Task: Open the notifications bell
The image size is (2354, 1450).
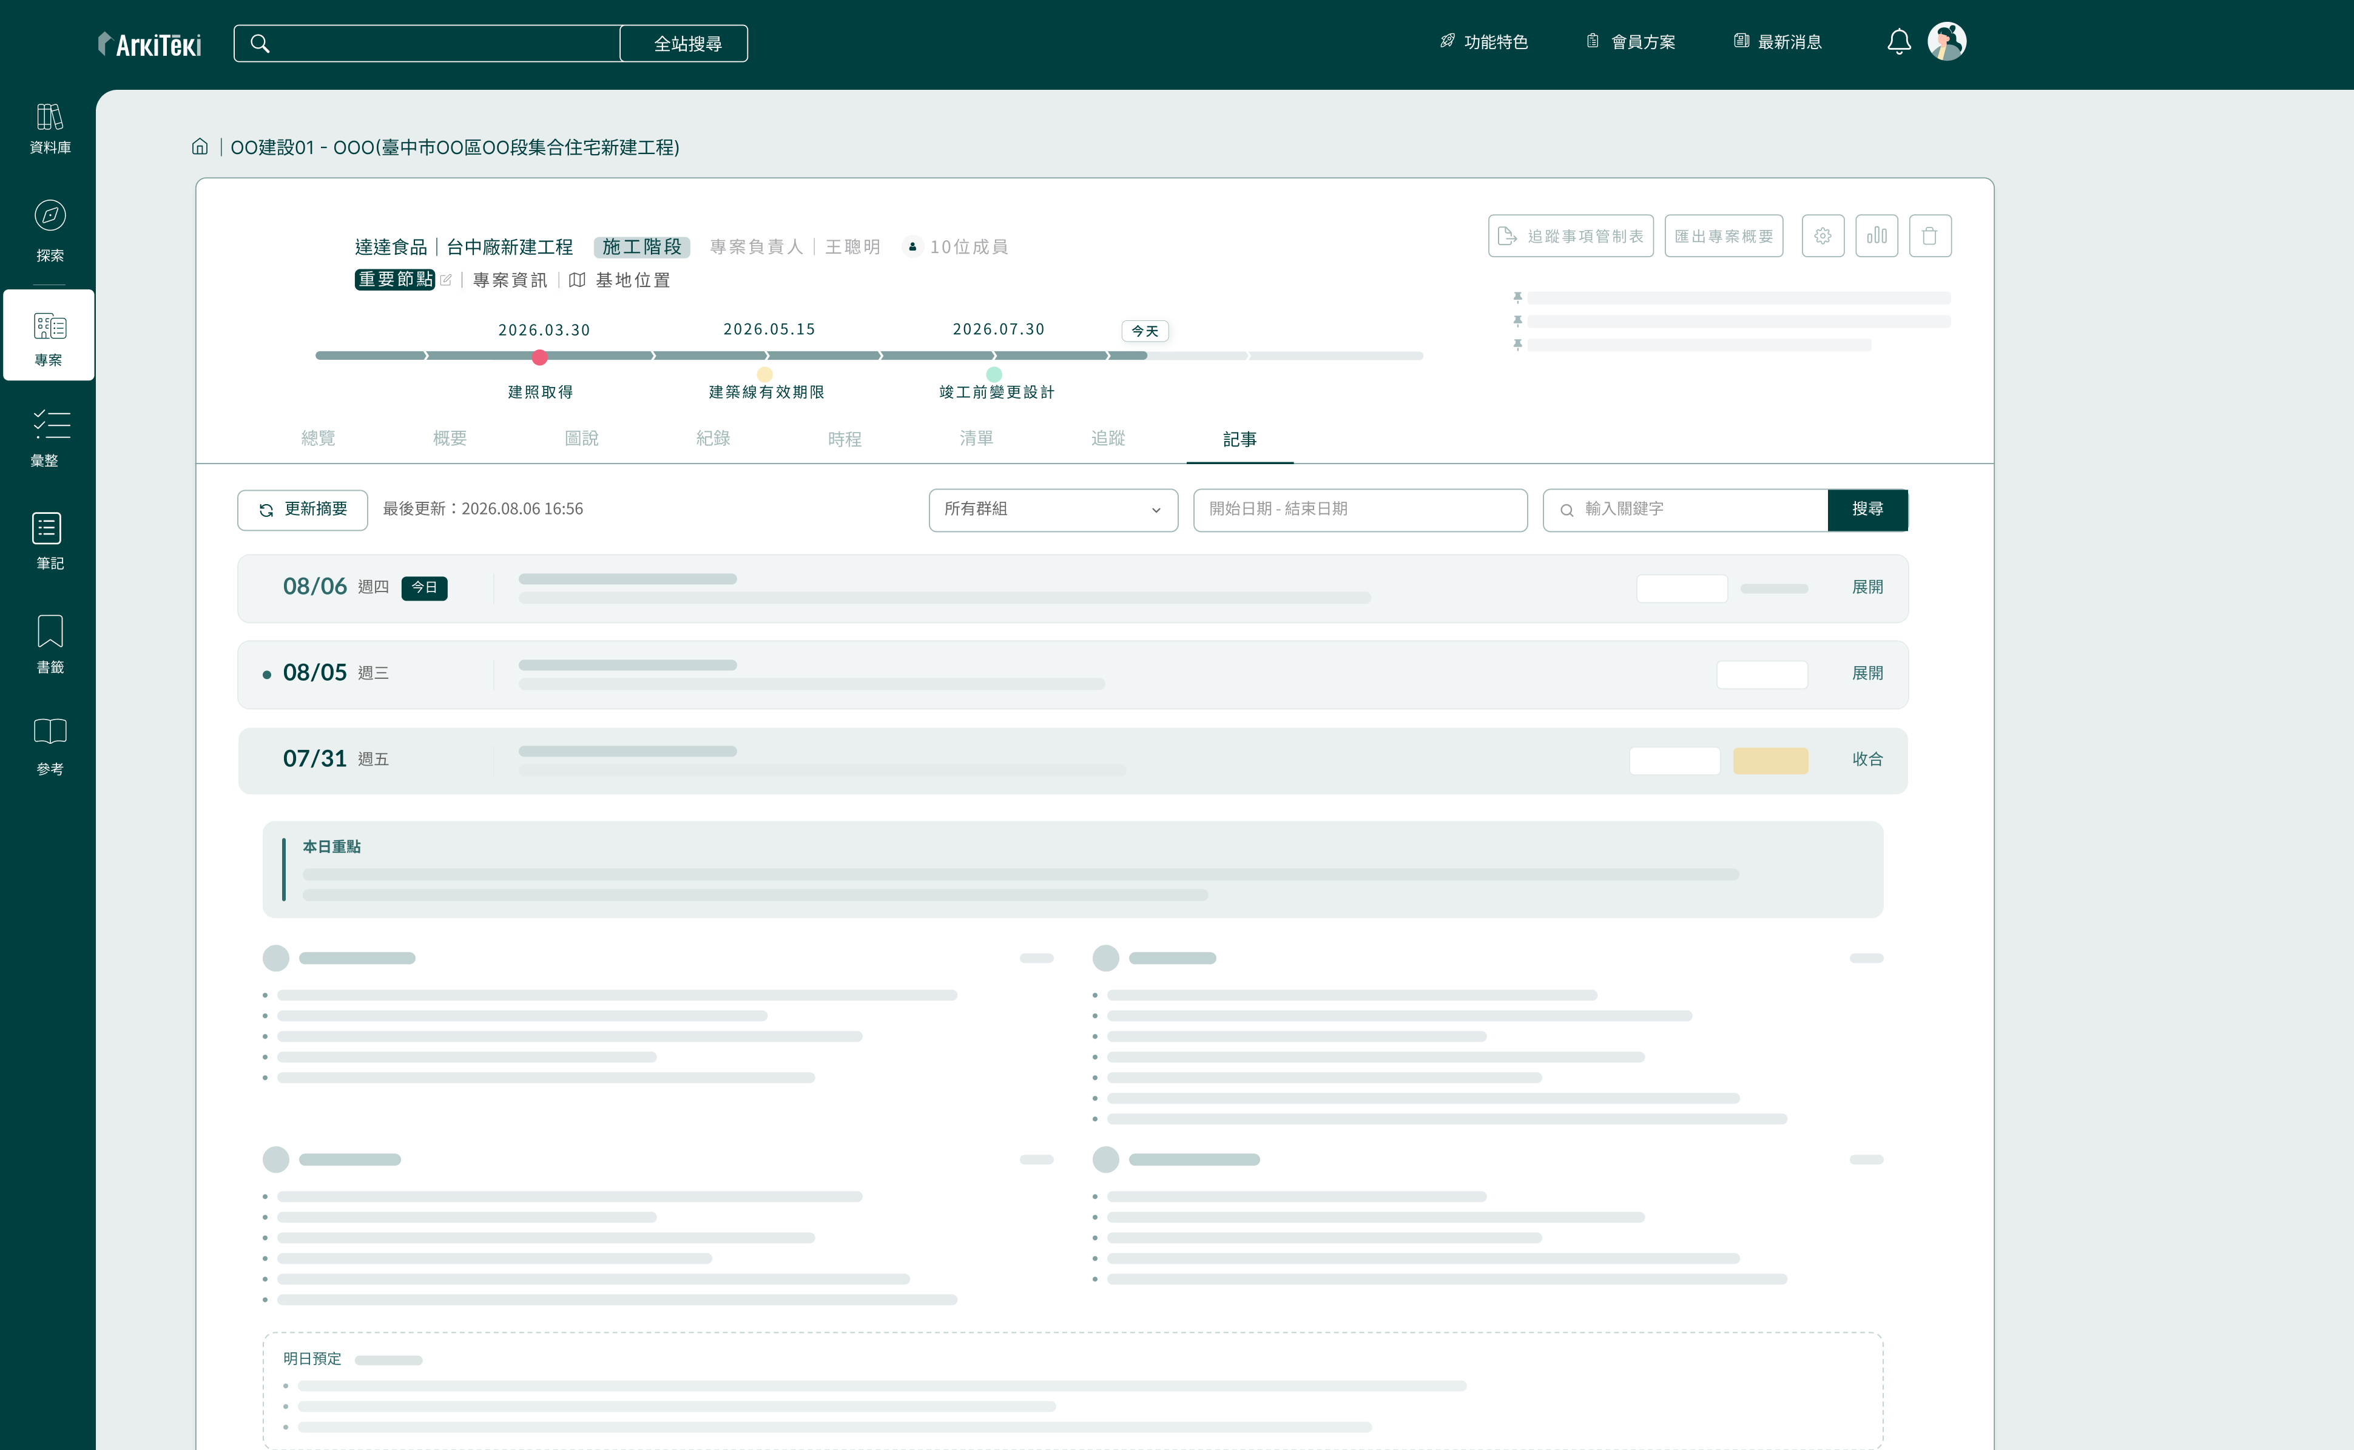Action: coord(1898,42)
